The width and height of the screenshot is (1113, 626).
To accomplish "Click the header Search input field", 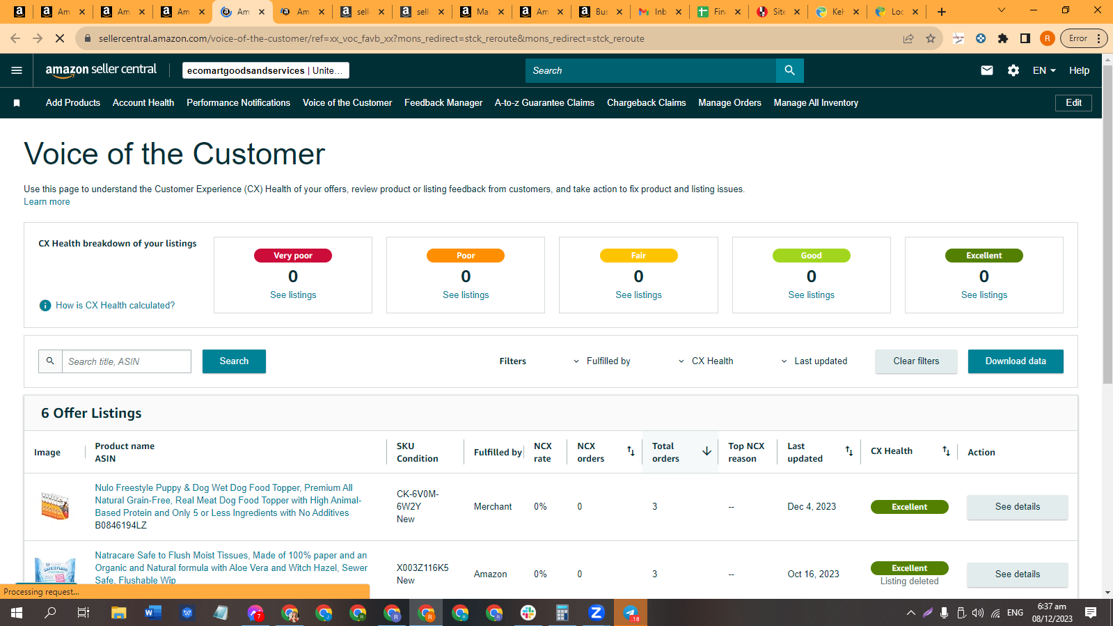I will tap(651, 70).
